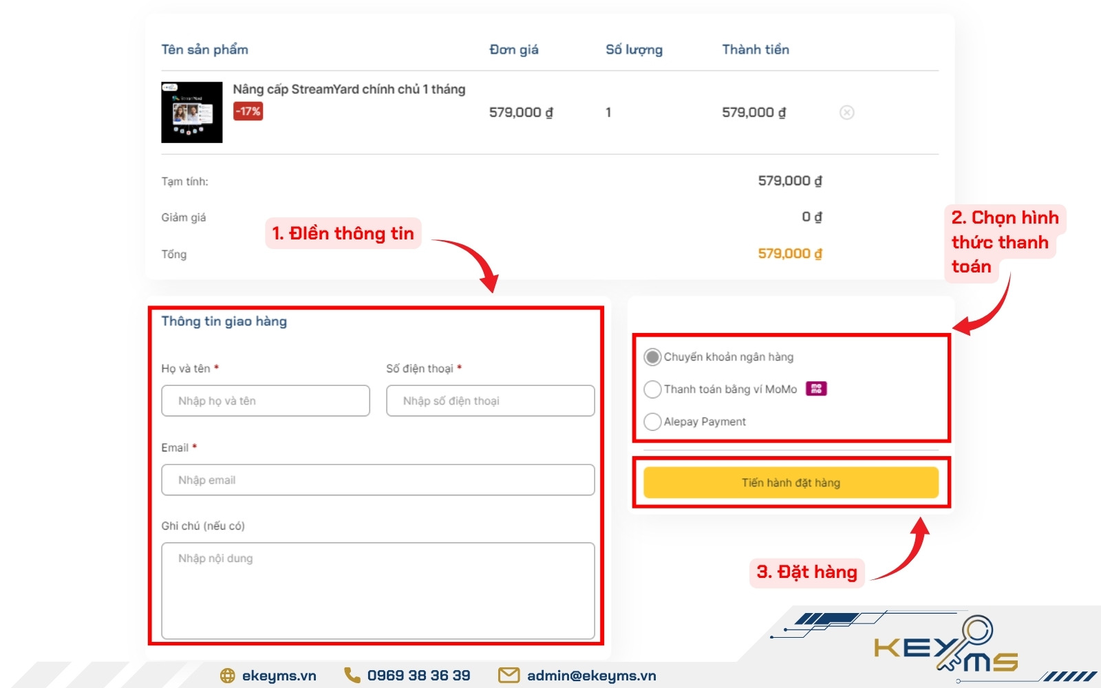Select the globe icon beside ekeyms.vn
This screenshot has height=688, width=1101.
pos(227,676)
